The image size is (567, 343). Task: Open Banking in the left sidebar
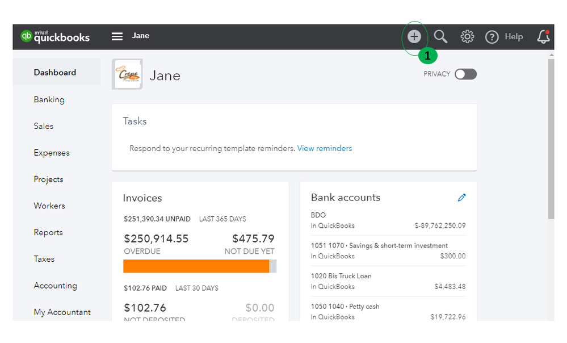(49, 99)
